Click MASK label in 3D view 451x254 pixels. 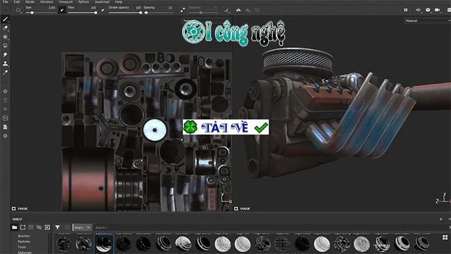coord(245,209)
